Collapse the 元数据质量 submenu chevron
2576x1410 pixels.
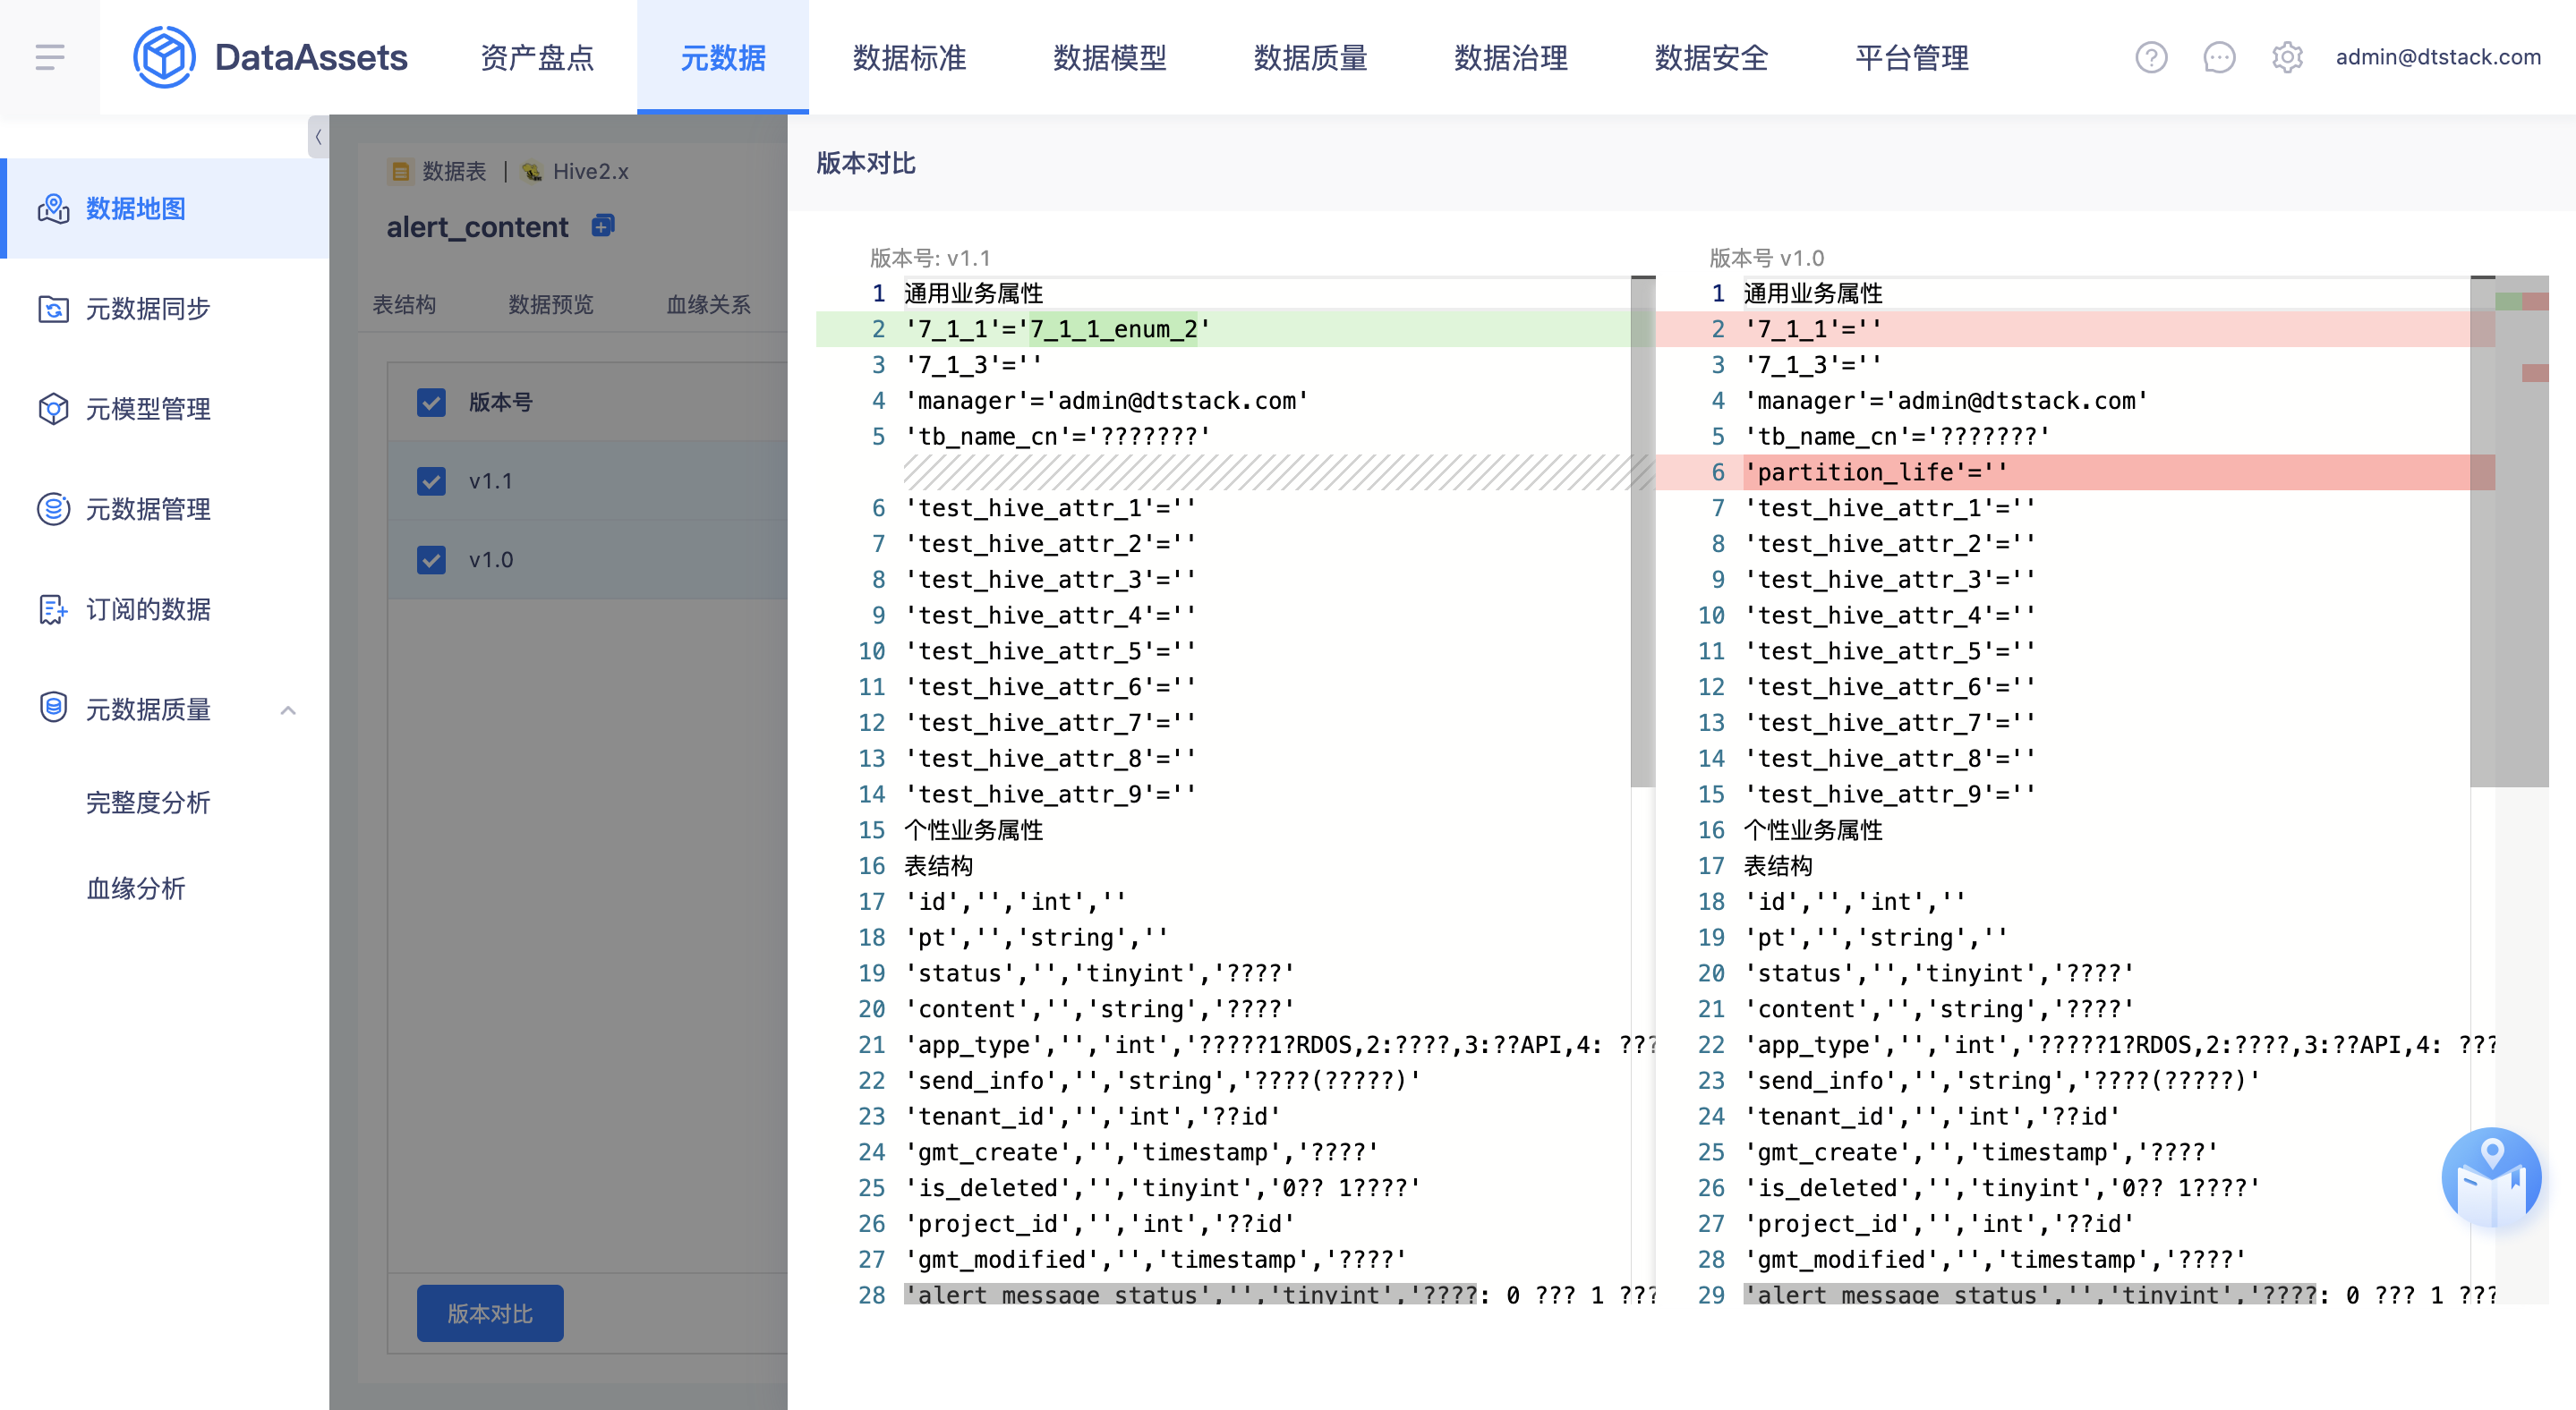tap(288, 709)
